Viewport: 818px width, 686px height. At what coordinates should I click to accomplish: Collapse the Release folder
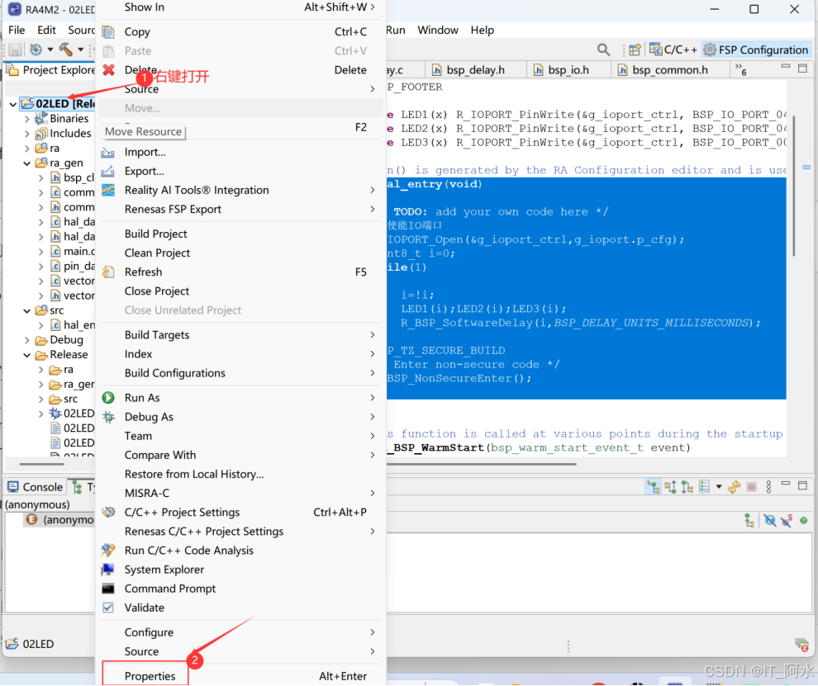[27, 356]
